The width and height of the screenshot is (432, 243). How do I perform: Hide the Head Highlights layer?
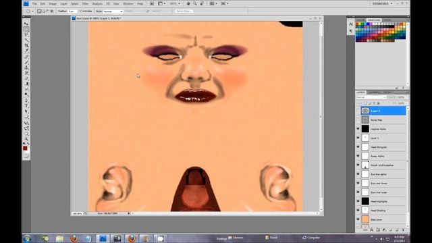coord(358,201)
